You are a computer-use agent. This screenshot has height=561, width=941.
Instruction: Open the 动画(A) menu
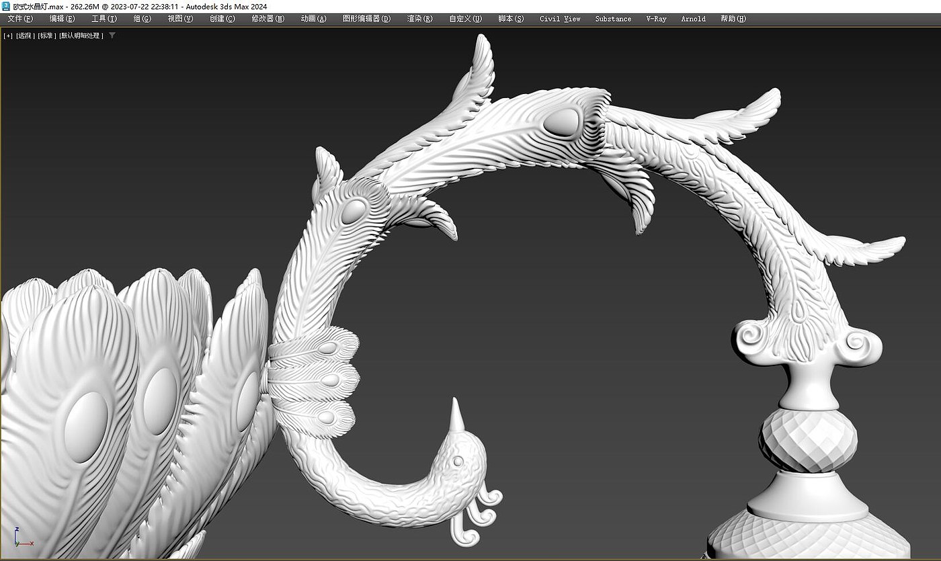[313, 19]
